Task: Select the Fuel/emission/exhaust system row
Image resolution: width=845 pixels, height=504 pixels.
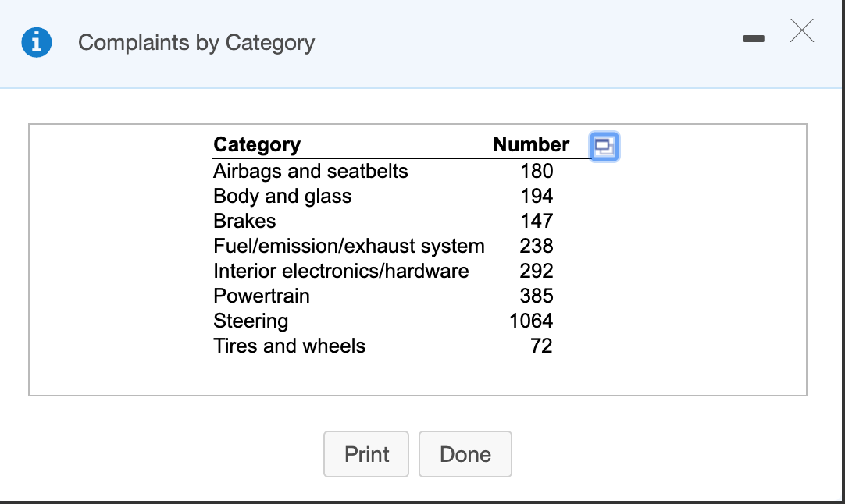Action: click(x=348, y=246)
